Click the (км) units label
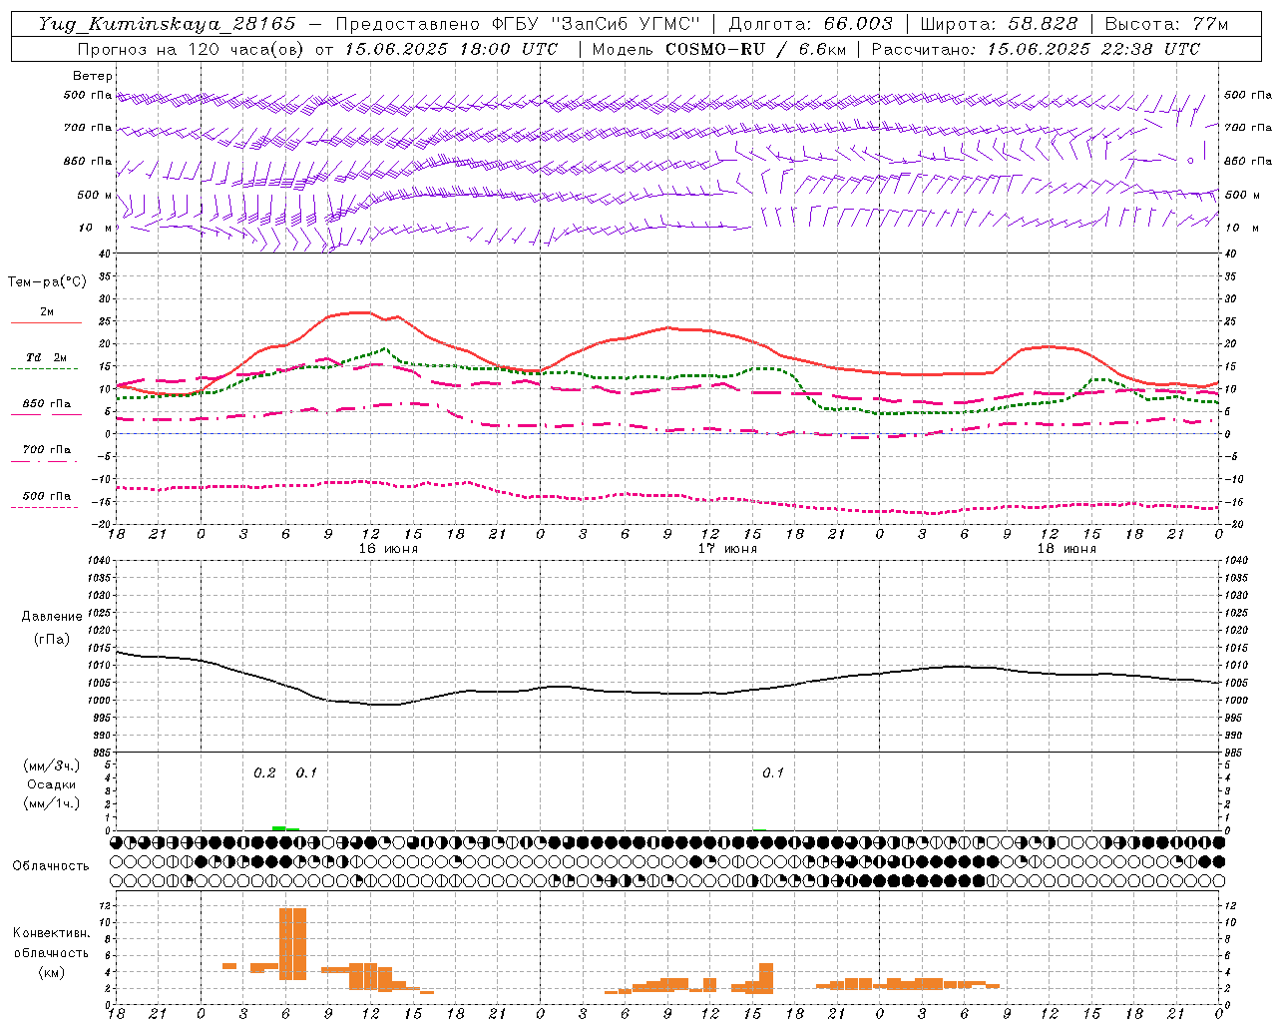Image resolution: width=1277 pixels, height=1022 pixels. (x=51, y=971)
